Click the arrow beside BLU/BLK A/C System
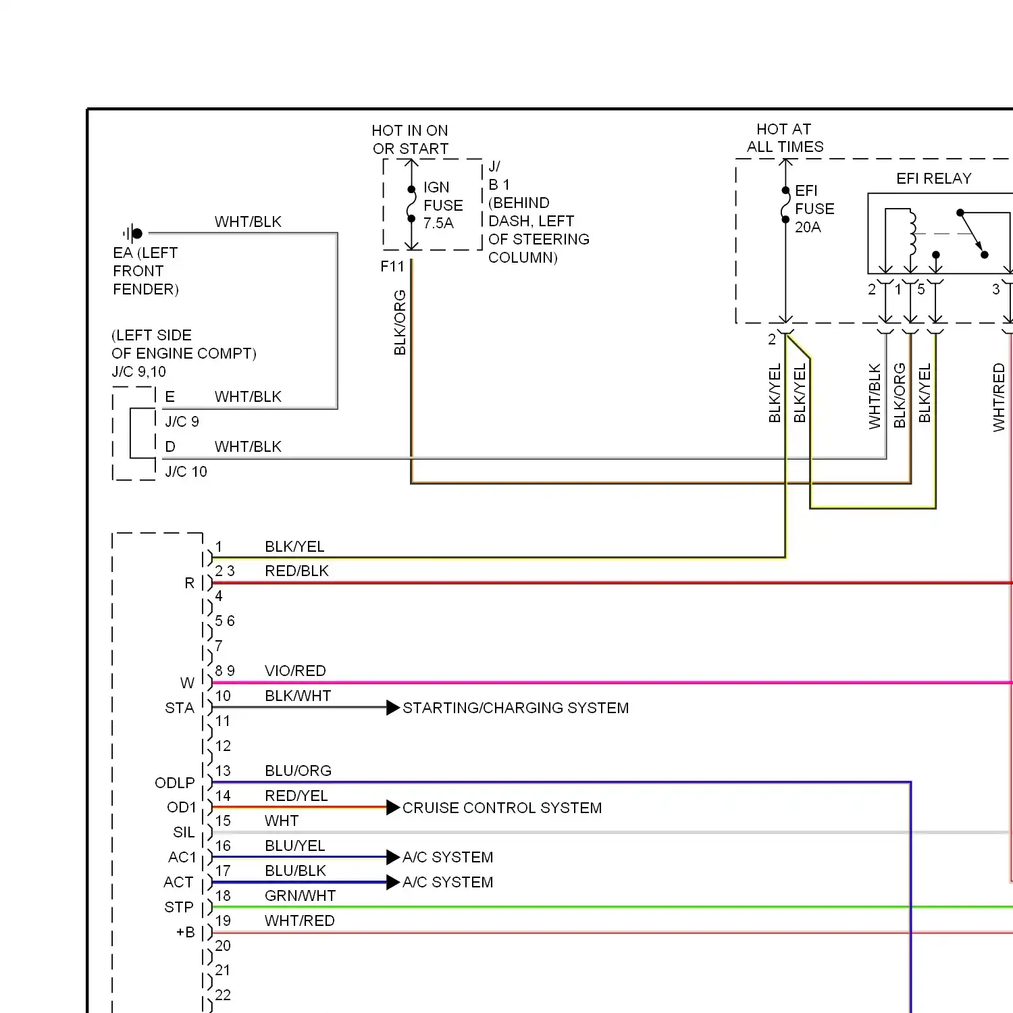Viewport: 1013px width, 1013px height. coord(393,882)
